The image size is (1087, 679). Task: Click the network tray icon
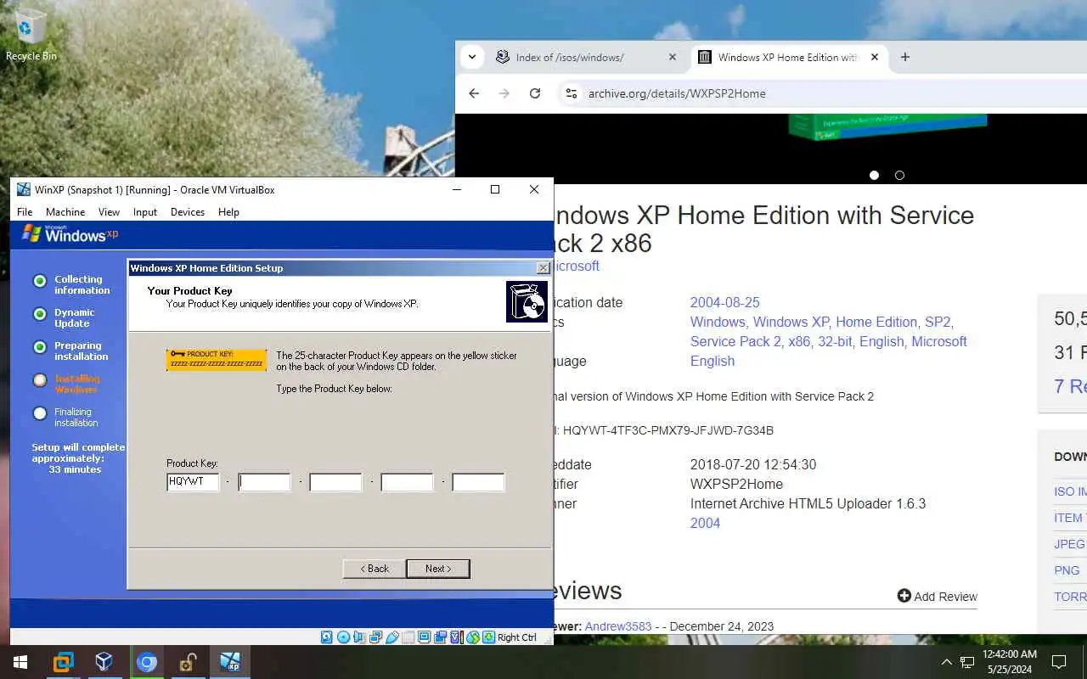[x=967, y=662]
